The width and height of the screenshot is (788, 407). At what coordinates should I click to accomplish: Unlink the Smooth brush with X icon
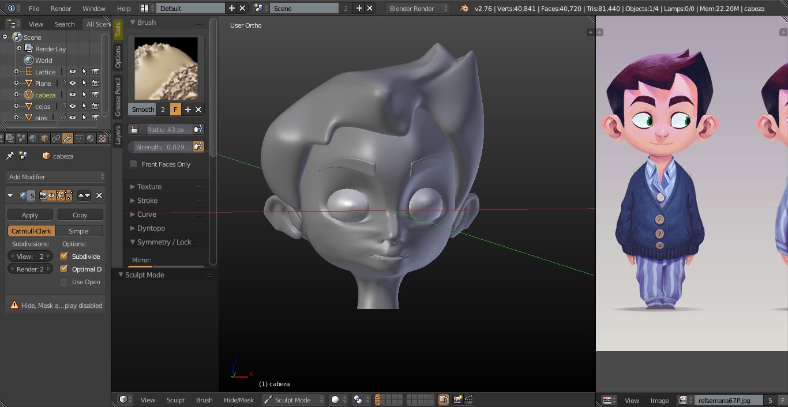pos(198,110)
